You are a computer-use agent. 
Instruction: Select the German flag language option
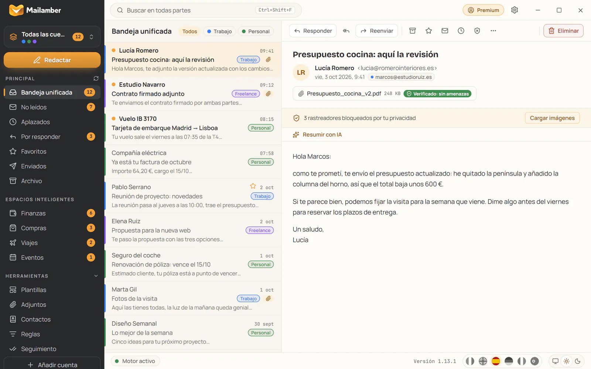tap(509, 361)
